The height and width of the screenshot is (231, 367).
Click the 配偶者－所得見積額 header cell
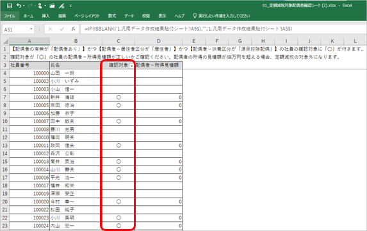click(x=159, y=65)
